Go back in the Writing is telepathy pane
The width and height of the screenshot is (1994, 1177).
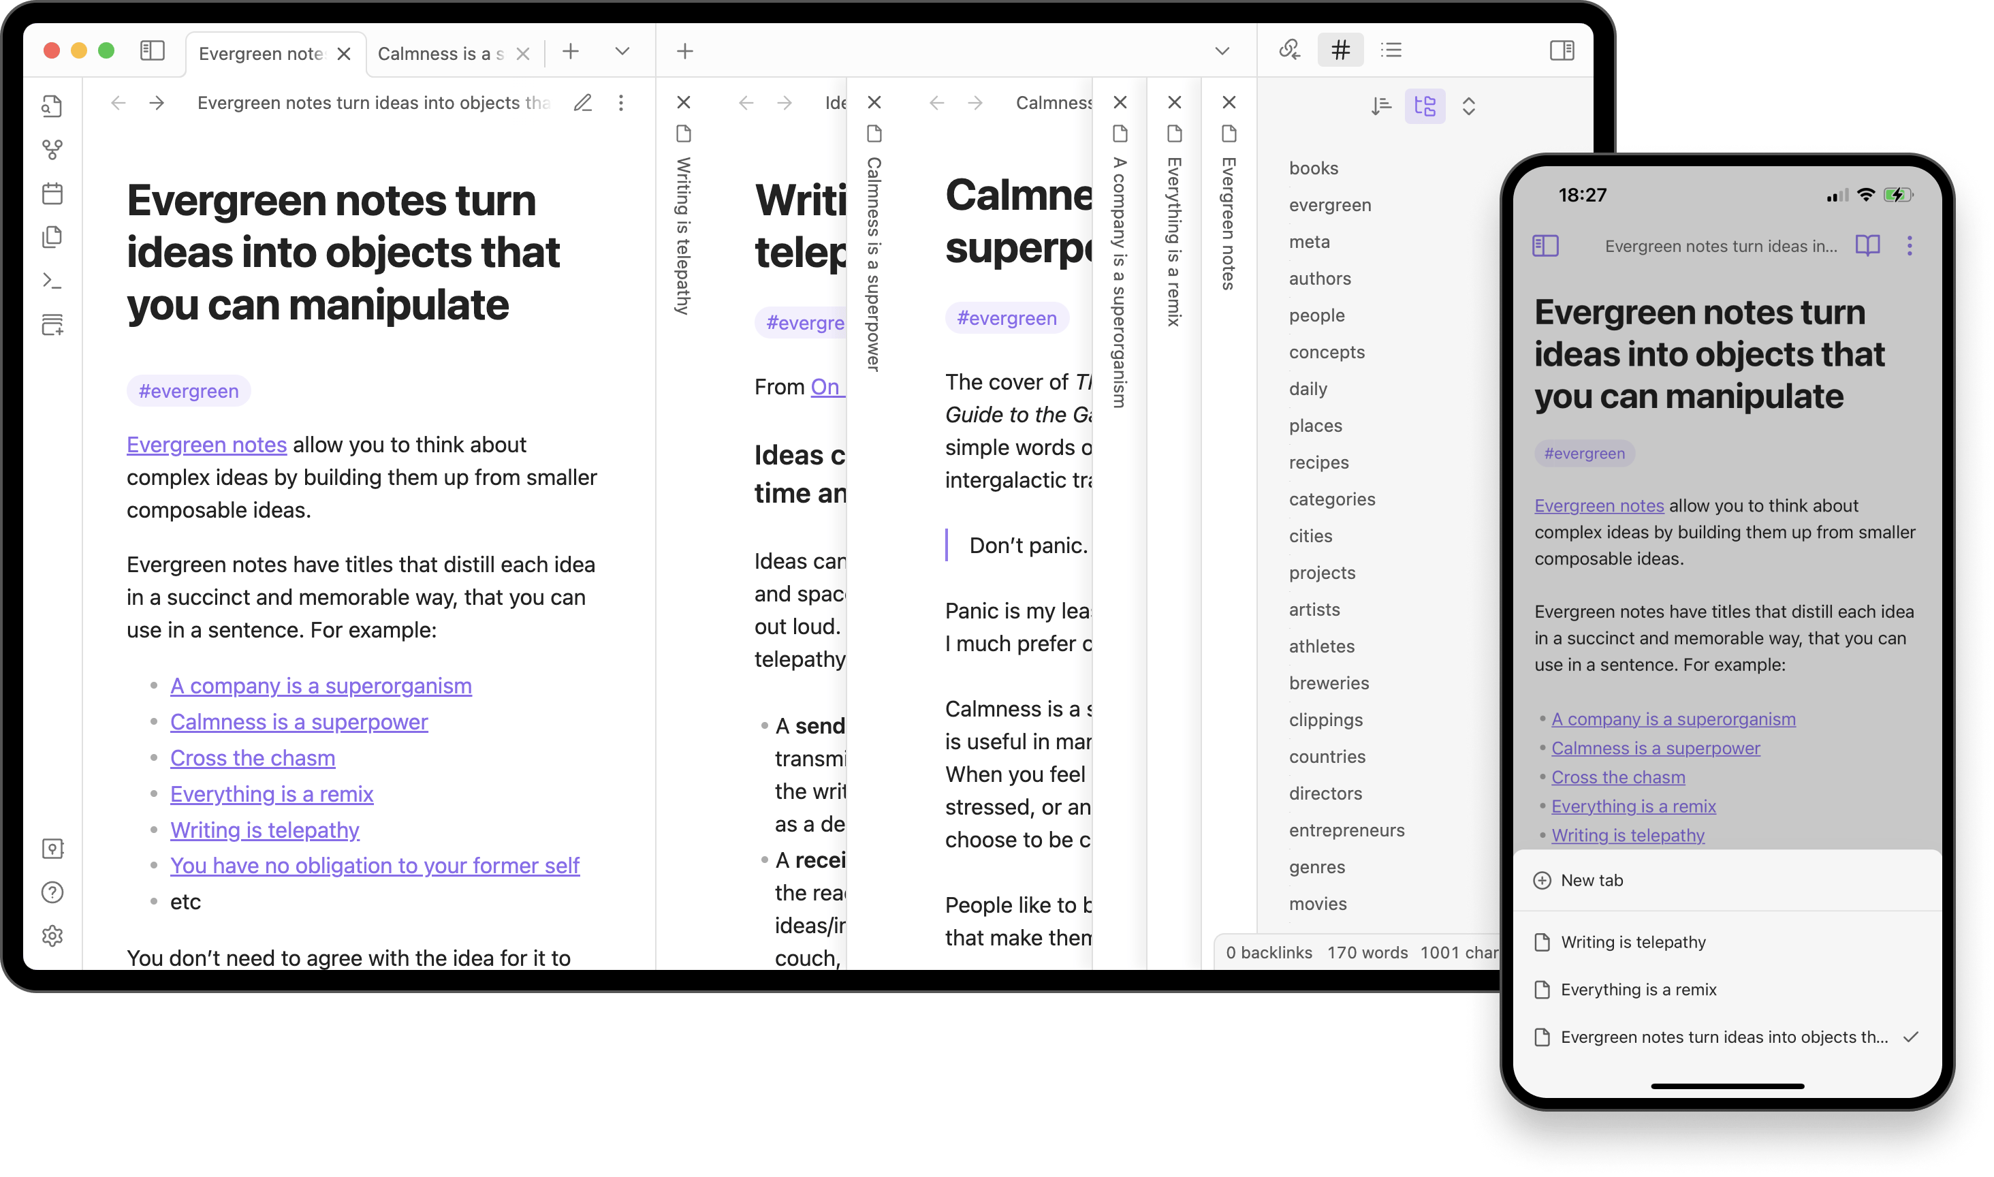[x=746, y=103]
